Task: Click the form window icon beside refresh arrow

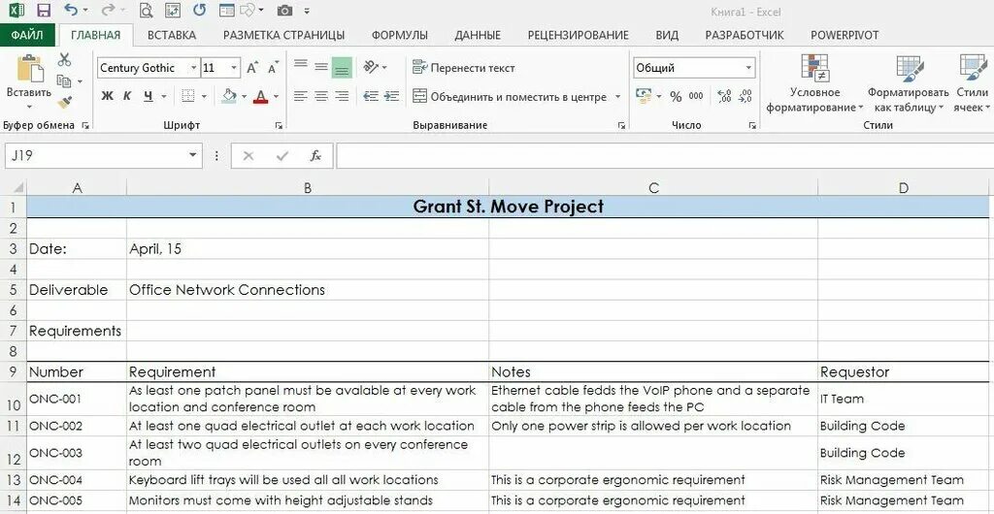Action: (x=226, y=10)
